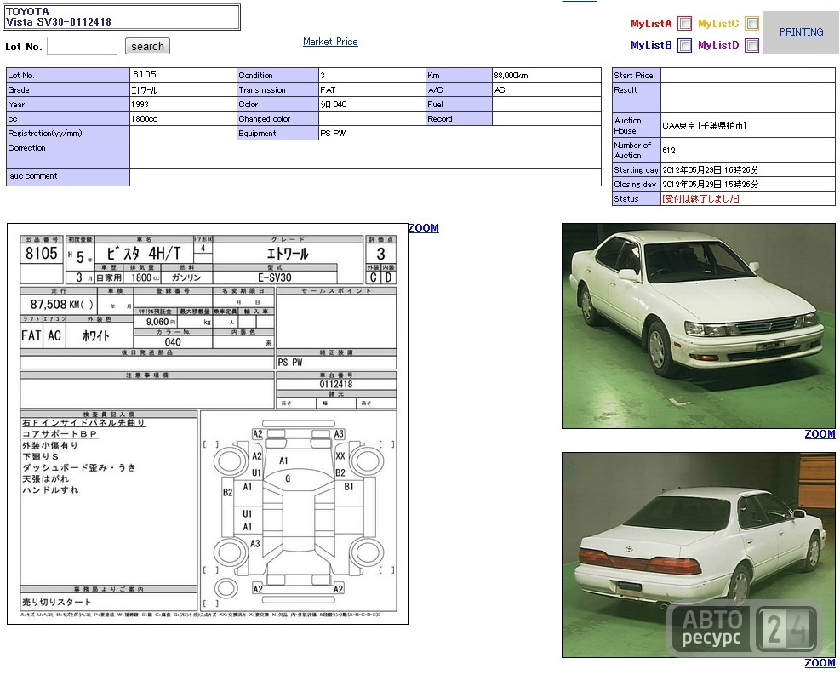Click ZOOM link beside auction sheet

(x=423, y=228)
